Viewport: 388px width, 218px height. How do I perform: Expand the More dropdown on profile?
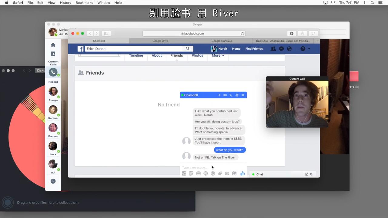coord(218,56)
